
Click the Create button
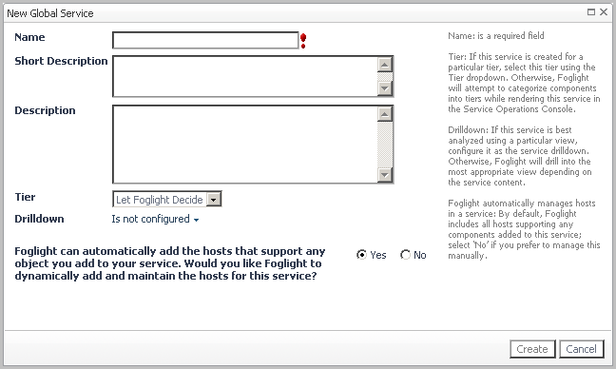click(x=532, y=349)
